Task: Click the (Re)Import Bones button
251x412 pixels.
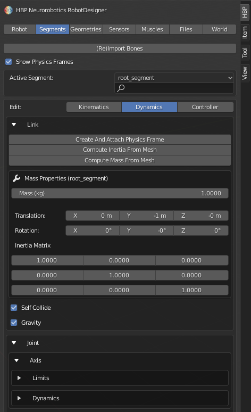Action: coord(120,48)
